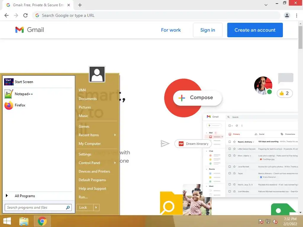Open the arrow next to Lock
The width and height of the screenshot is (303, 227).
click(96, 207)
